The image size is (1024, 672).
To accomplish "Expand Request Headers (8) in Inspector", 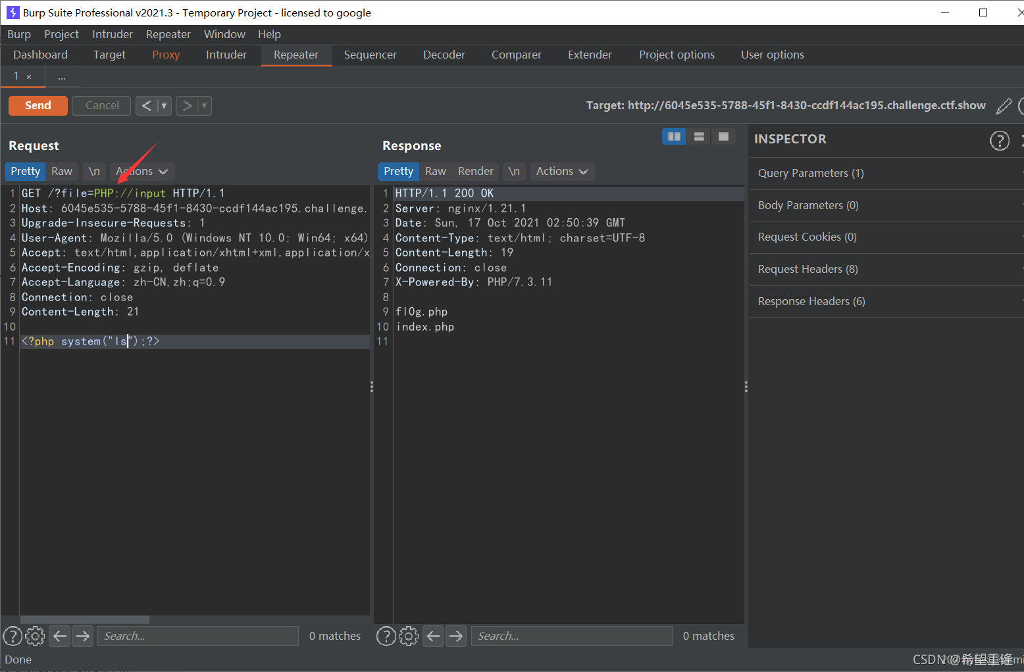I will coord(886,270).
